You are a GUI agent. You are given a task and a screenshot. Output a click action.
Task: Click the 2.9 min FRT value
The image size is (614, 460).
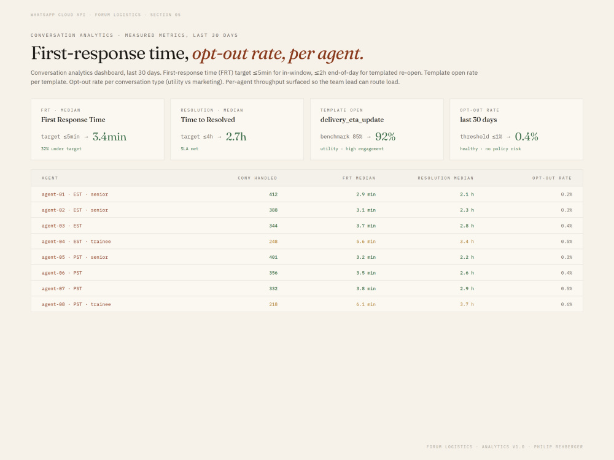pyautogui.click(x=366, y=194)
